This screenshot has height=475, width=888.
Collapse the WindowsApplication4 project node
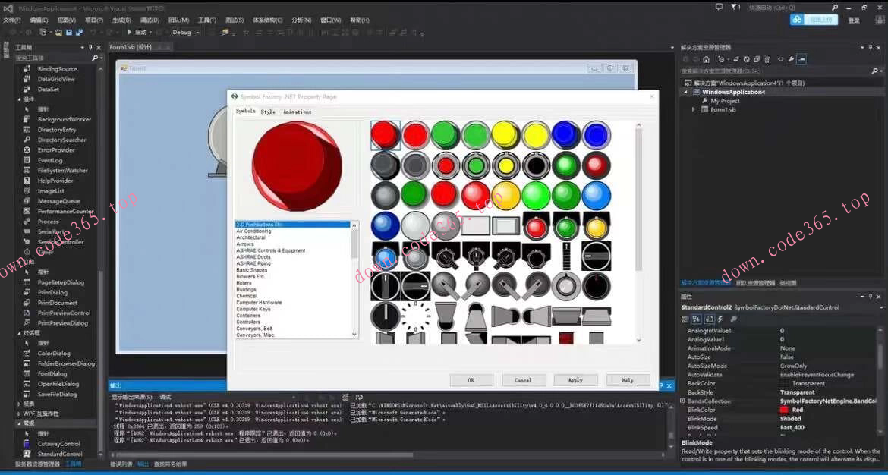click(686, 92)
